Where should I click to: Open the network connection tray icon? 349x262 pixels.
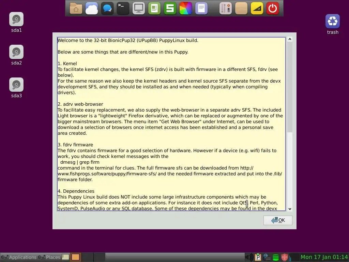(267, 257)
